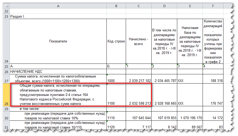The image size is (238, 136).
Task: Click cell "1" in the column-number row
Action: [x=139, y=66]
